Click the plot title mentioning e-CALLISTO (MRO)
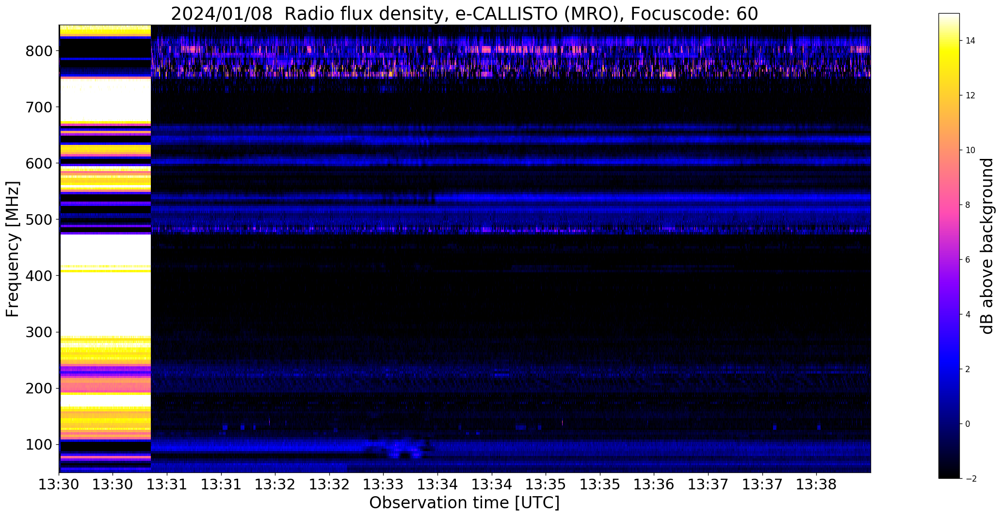The height and width of the screenshot is (517, 1002). 464,14
